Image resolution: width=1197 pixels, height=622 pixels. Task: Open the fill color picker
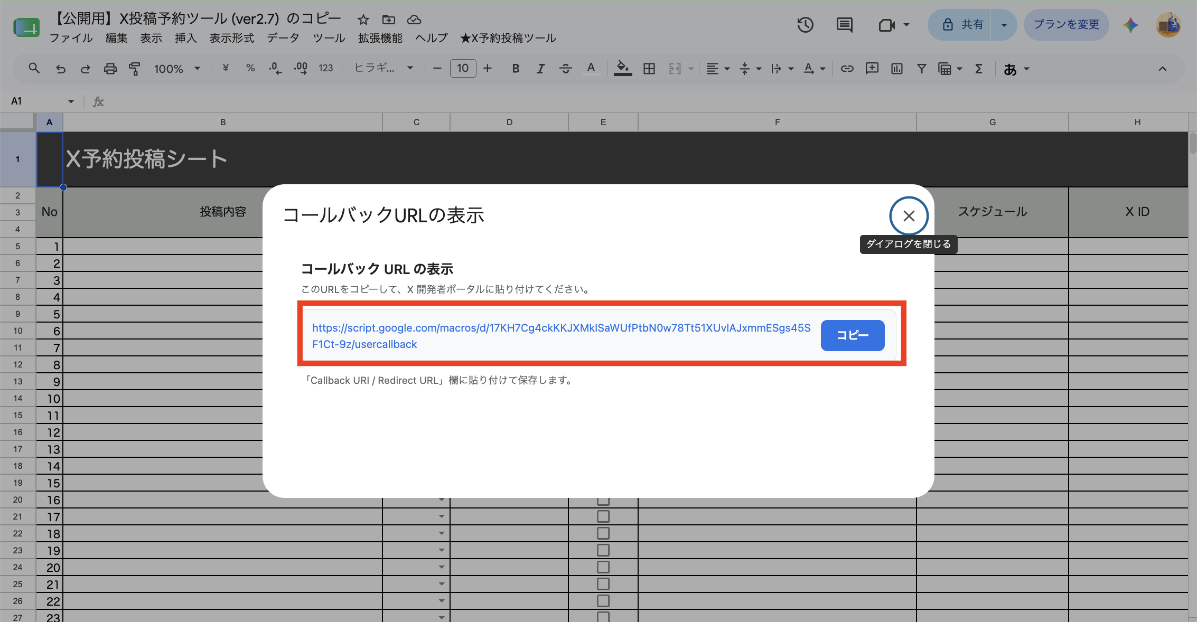pyautogui.click(x=623, y=69)
